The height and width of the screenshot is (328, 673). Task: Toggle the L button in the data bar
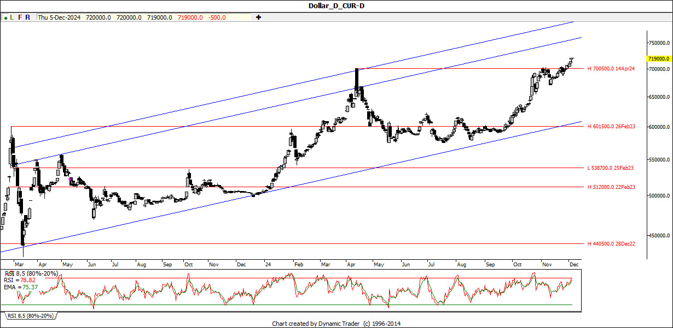(12, 17)
